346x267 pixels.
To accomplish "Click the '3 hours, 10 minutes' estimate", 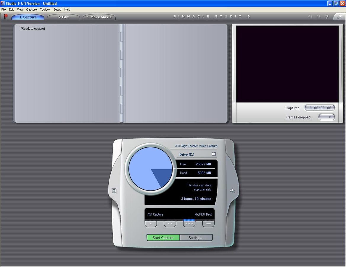I will pos(196,199).
